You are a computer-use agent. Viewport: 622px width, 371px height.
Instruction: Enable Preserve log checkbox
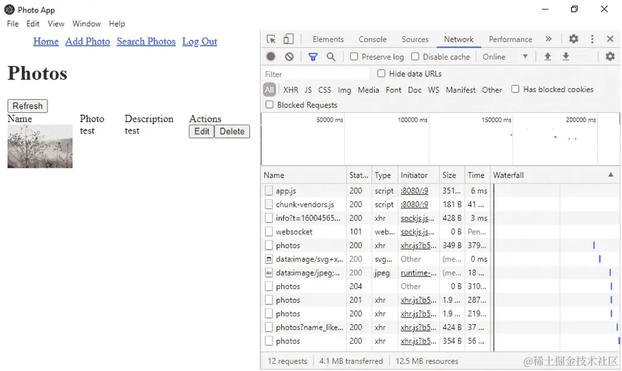coord(354,57)
